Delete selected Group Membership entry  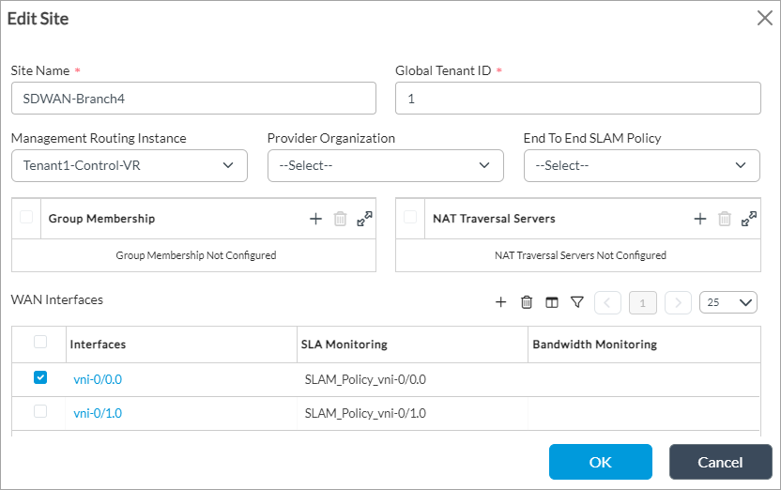tap(340, 219)
